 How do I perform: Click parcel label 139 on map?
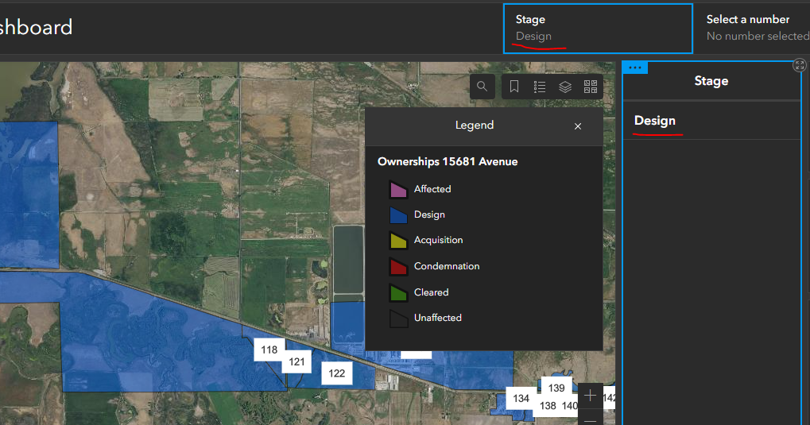tap(556, 388)
